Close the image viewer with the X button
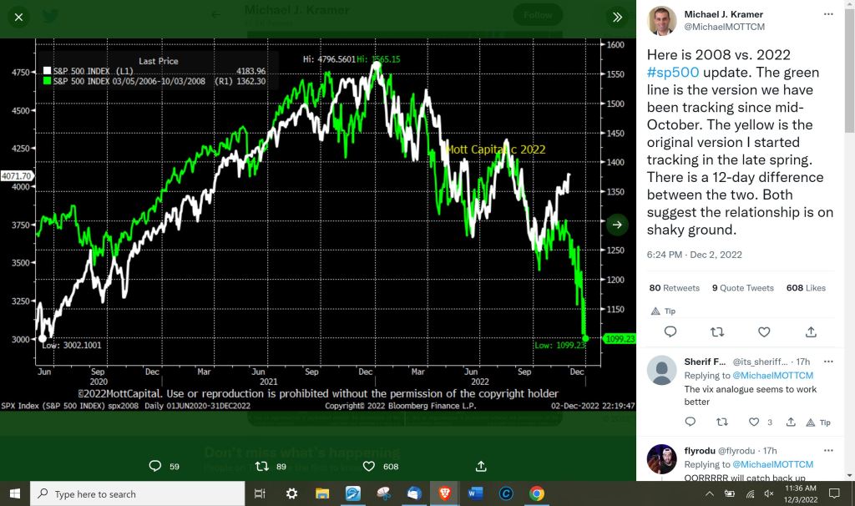Viewport: 855px width, 506px height. [x=20, y=17]
